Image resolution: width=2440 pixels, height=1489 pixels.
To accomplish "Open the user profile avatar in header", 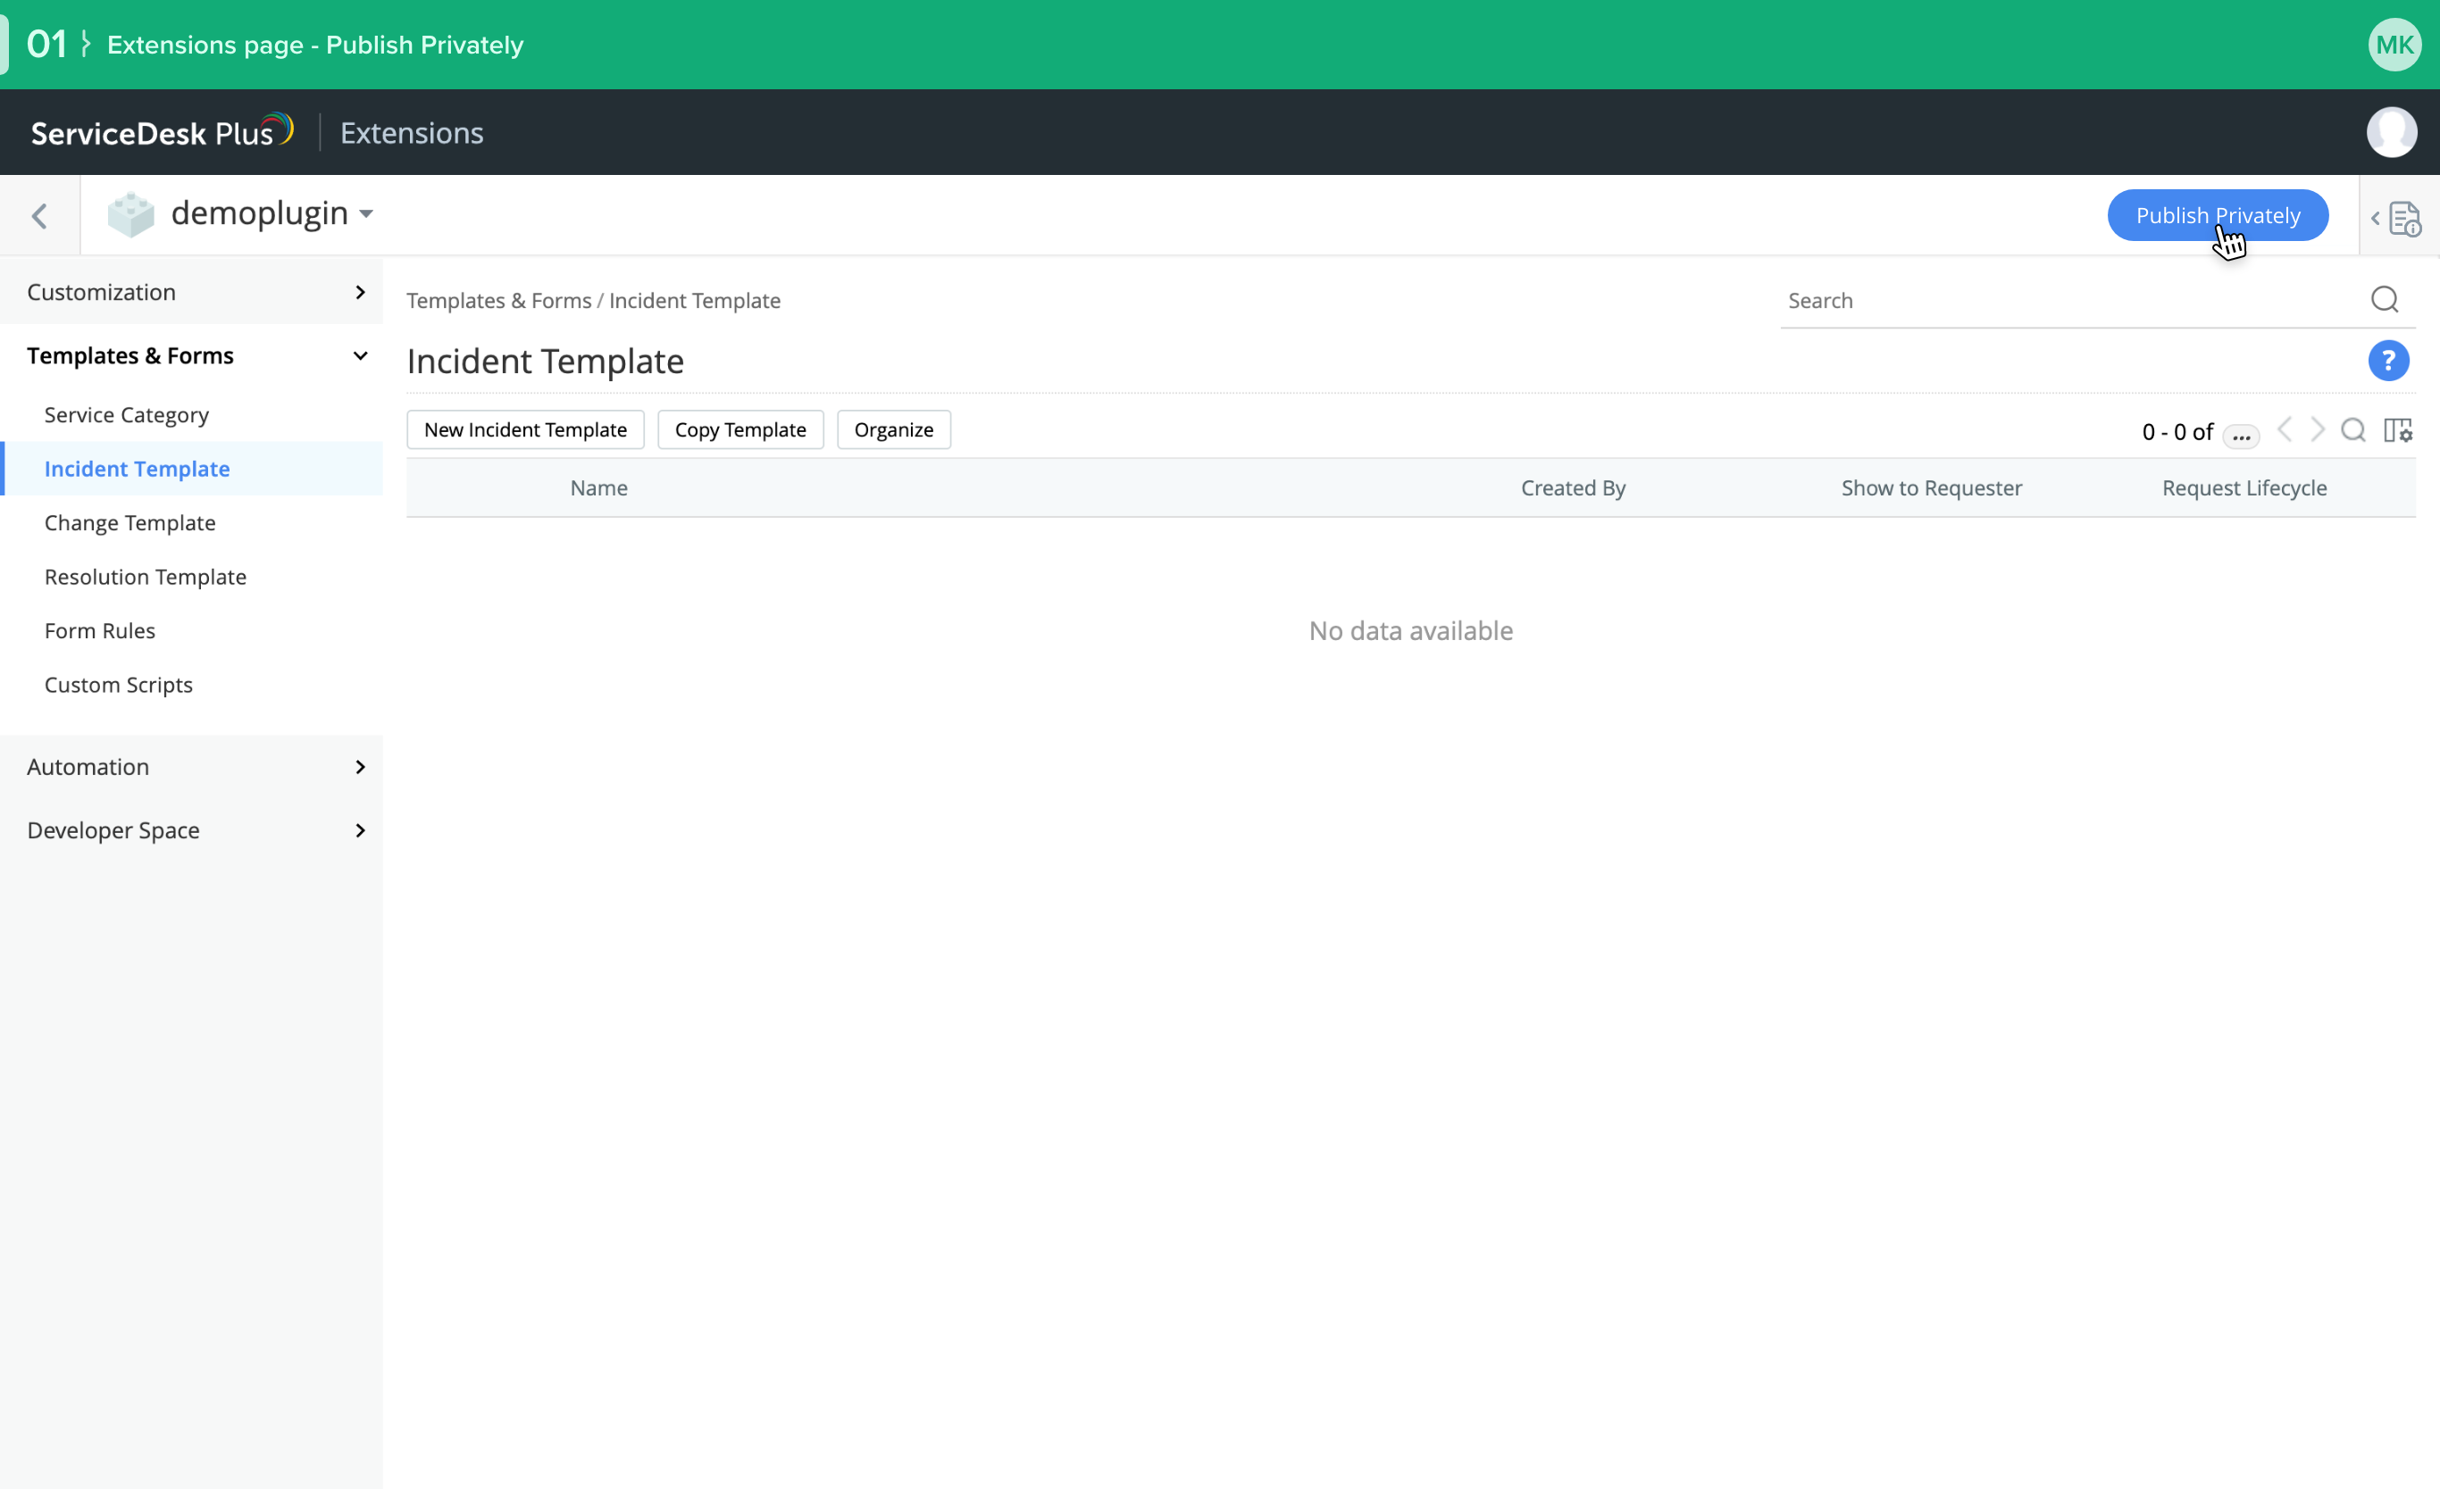I will tap(2392, 132).
